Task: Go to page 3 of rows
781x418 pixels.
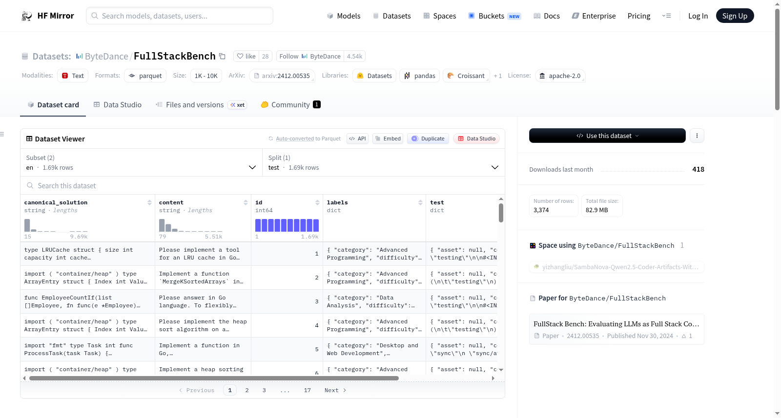Action: click(x=264, y=390)
